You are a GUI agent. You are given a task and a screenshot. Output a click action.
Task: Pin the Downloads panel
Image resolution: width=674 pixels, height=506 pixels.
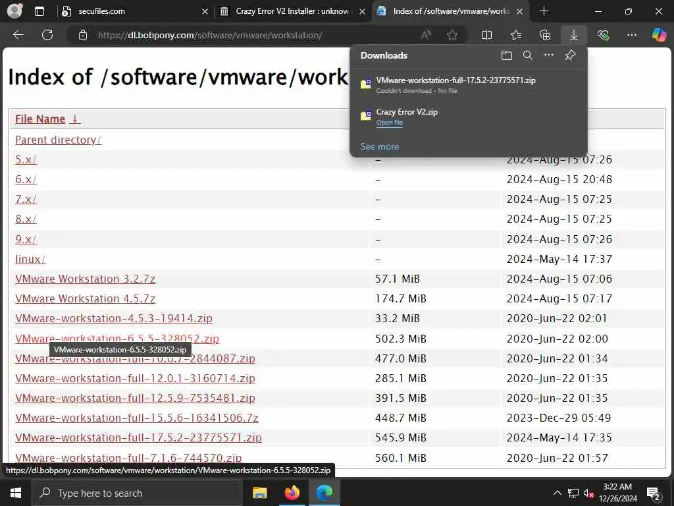(571, 55)
